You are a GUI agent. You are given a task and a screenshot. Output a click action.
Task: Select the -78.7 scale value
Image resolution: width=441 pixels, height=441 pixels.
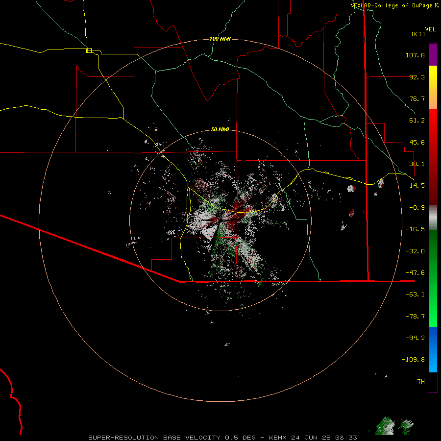click(x=415, y=317)
